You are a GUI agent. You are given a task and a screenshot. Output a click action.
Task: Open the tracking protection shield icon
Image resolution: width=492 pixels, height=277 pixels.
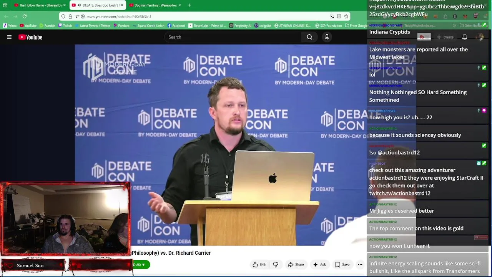tap(63, 17)
